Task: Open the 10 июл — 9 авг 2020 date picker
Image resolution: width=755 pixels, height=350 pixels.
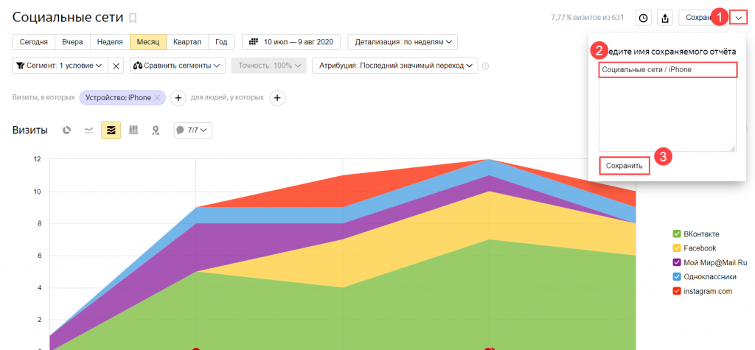Action: click(x=290, y=42)
